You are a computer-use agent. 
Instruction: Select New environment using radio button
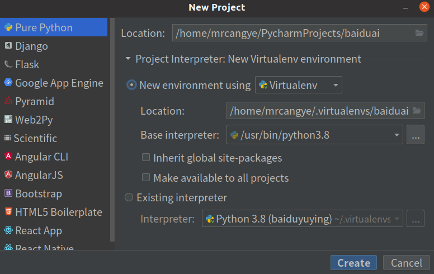[131, 85]
